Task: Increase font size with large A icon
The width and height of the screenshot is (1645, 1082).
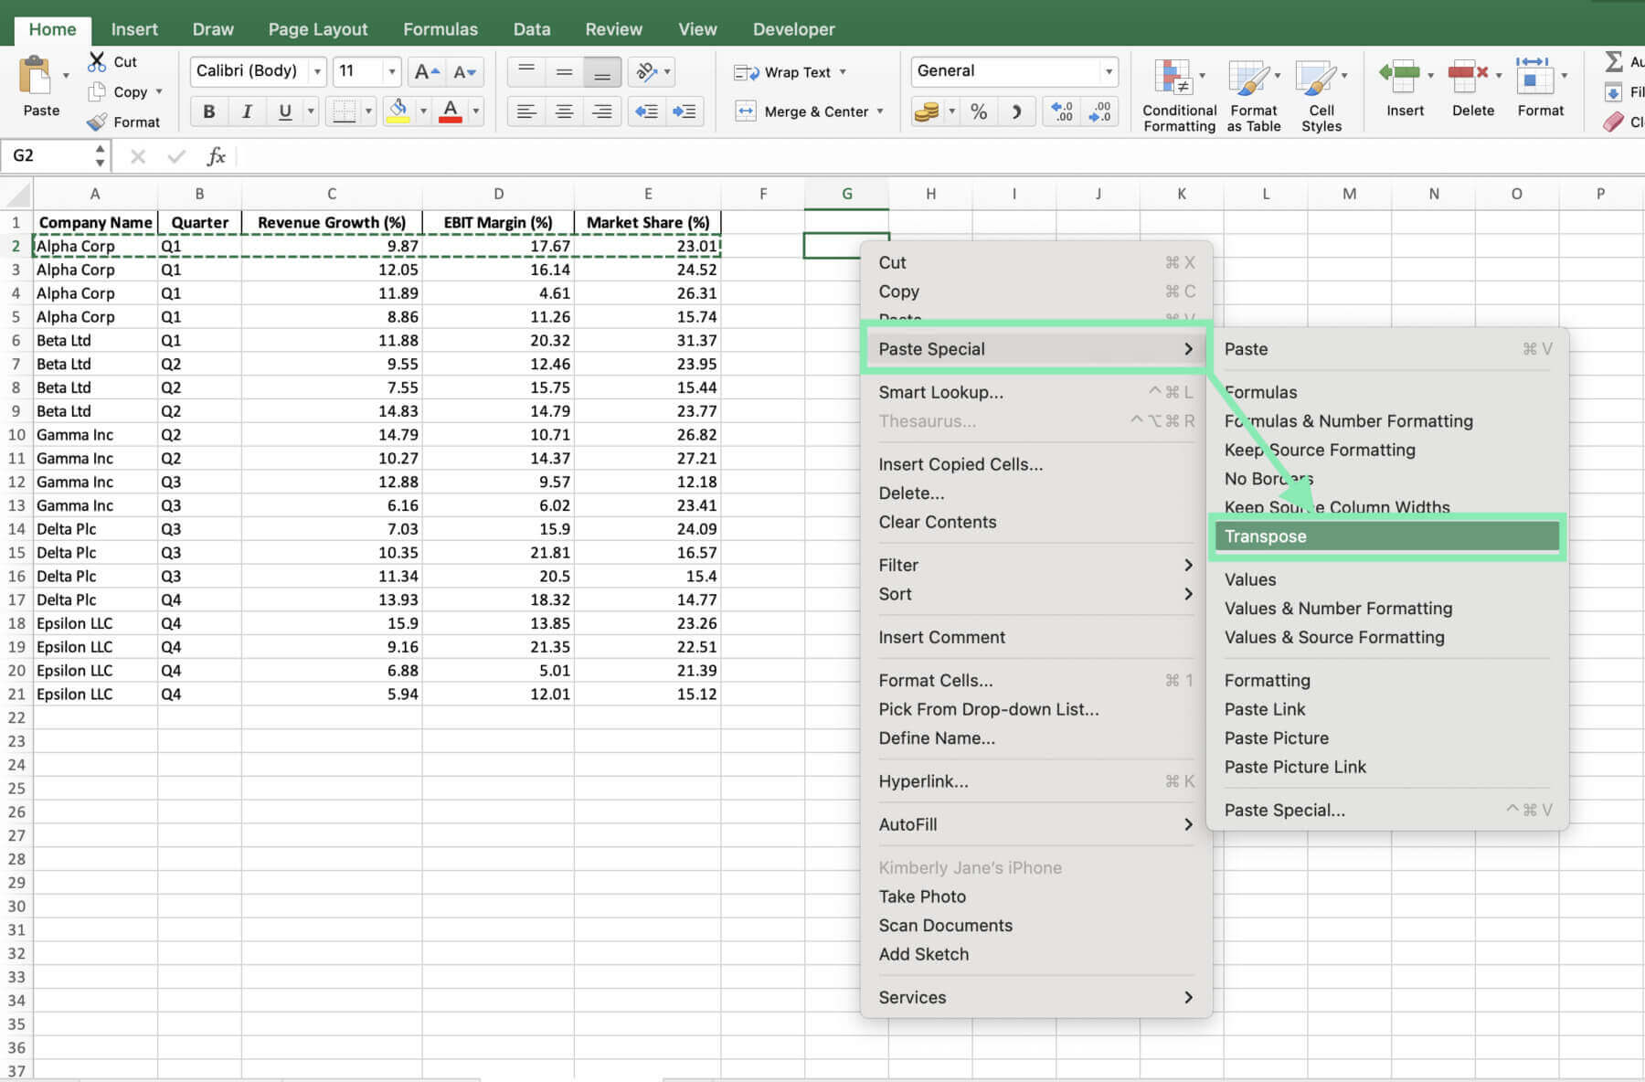Action: [x=426, y=71]
